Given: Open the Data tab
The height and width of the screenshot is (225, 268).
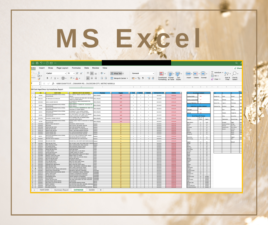Looking at the screenshot, I should coord(87,68).
